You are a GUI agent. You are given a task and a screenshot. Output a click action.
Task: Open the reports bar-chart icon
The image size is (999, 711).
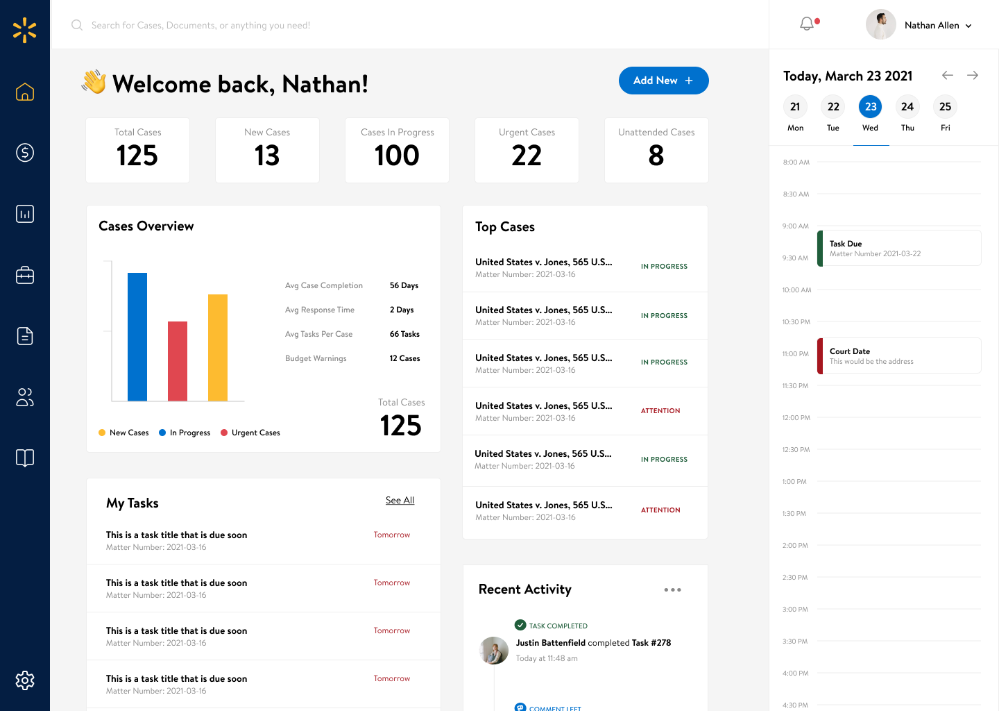coord(25,214)
